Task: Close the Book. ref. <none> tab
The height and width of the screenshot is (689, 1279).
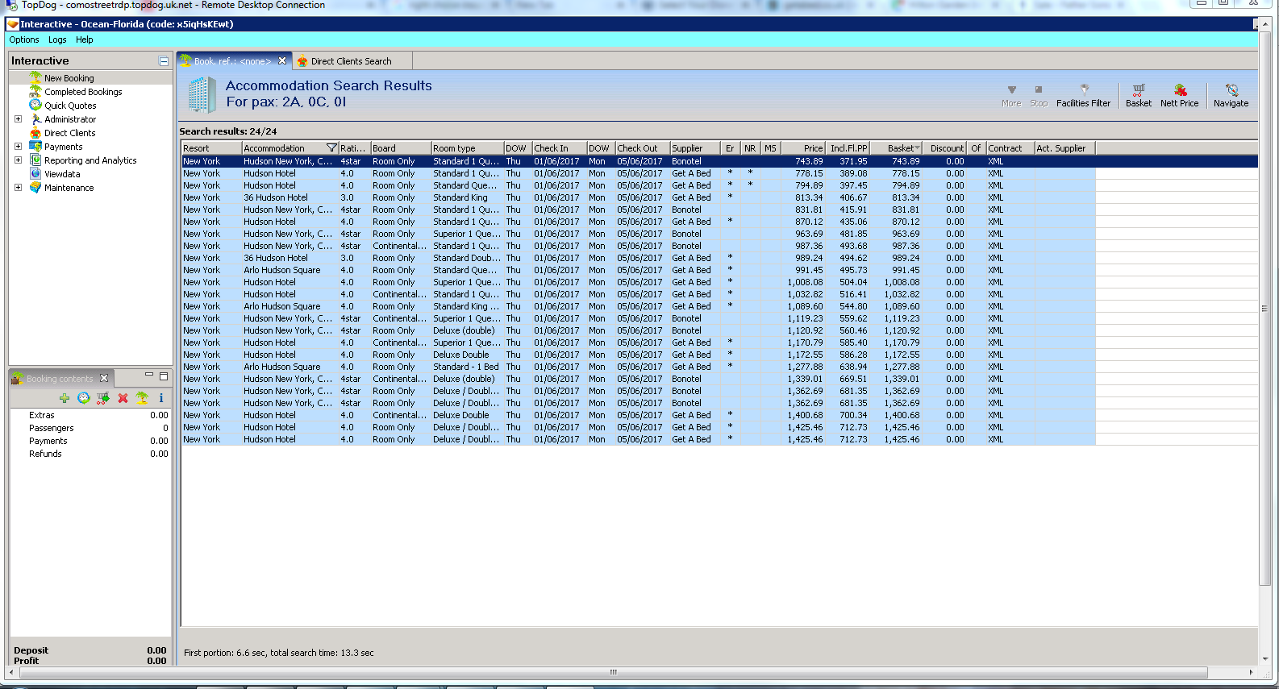Action: tap(282, 60)
